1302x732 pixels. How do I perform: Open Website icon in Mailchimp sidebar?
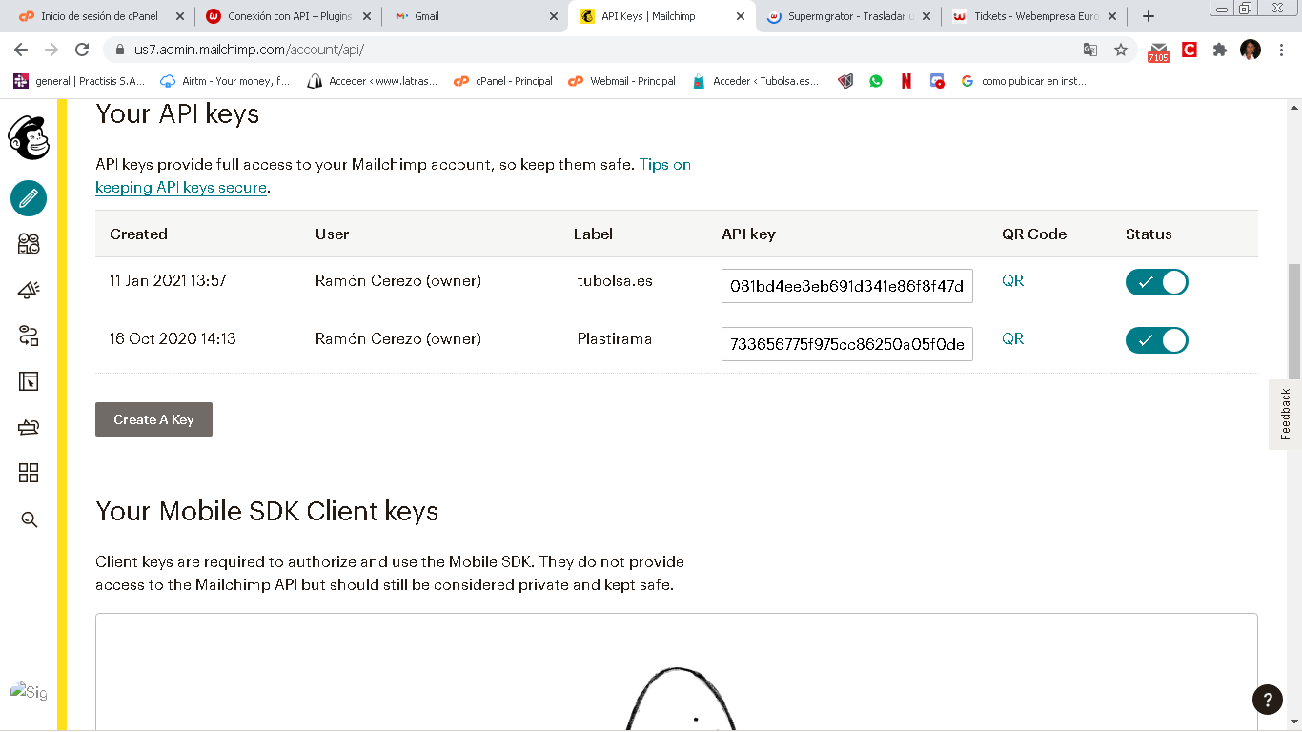coord(29,382)
